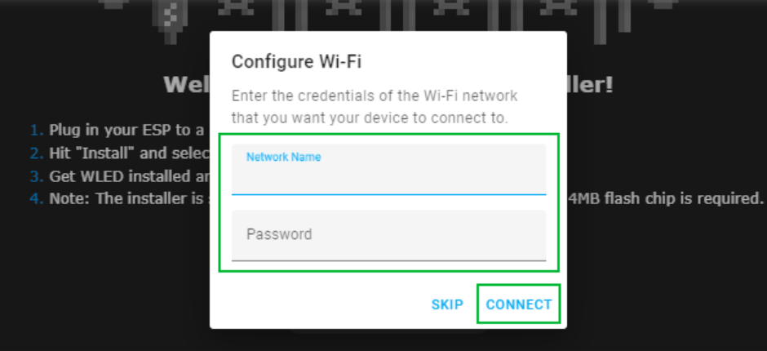Click the step number 4 marker
The width and height of the screenshot is (767, 351).
tap(35, 198)
